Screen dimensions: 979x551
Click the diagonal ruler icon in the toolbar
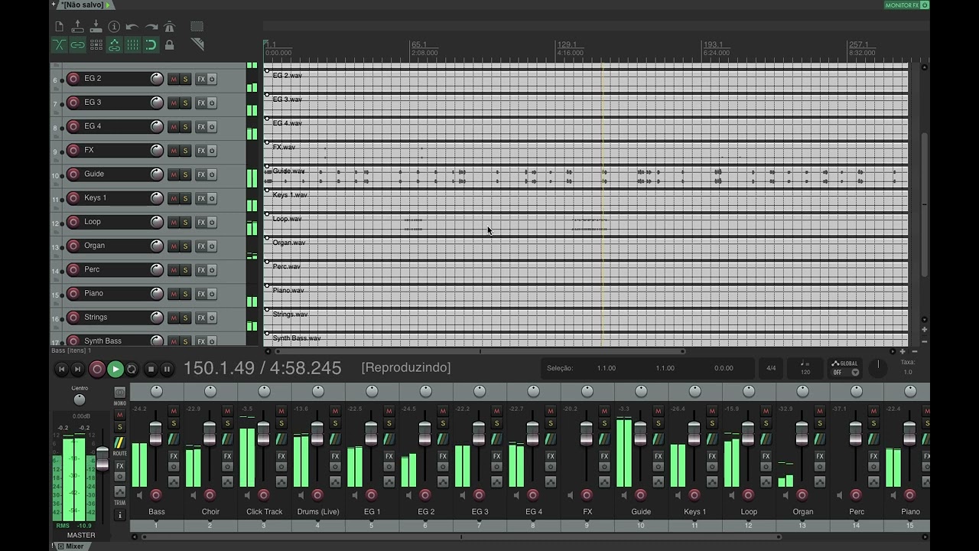197,45
